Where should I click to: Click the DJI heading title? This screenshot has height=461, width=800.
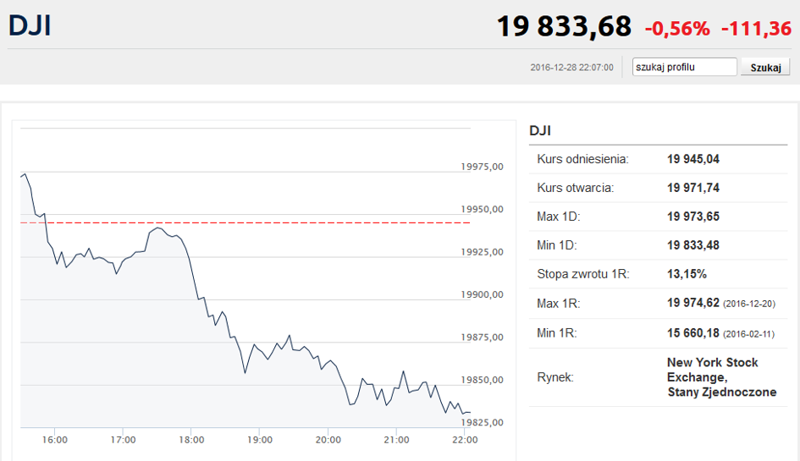tap(30, 25)
